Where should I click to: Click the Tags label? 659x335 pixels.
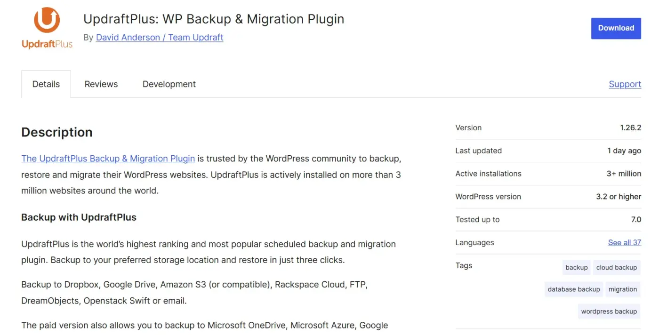point(464,265)
